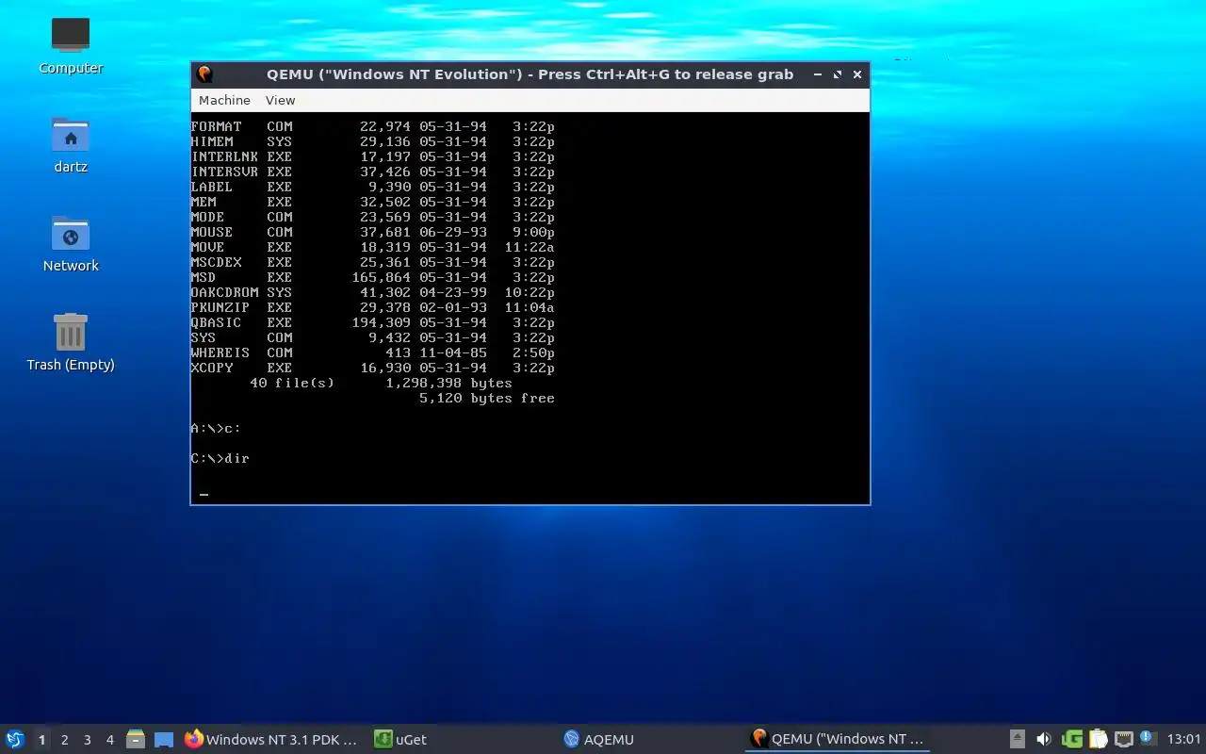The width and height of the screenshot is (1206, 754).
Task: Click the MOUSE COM file row
Action: 372,232
